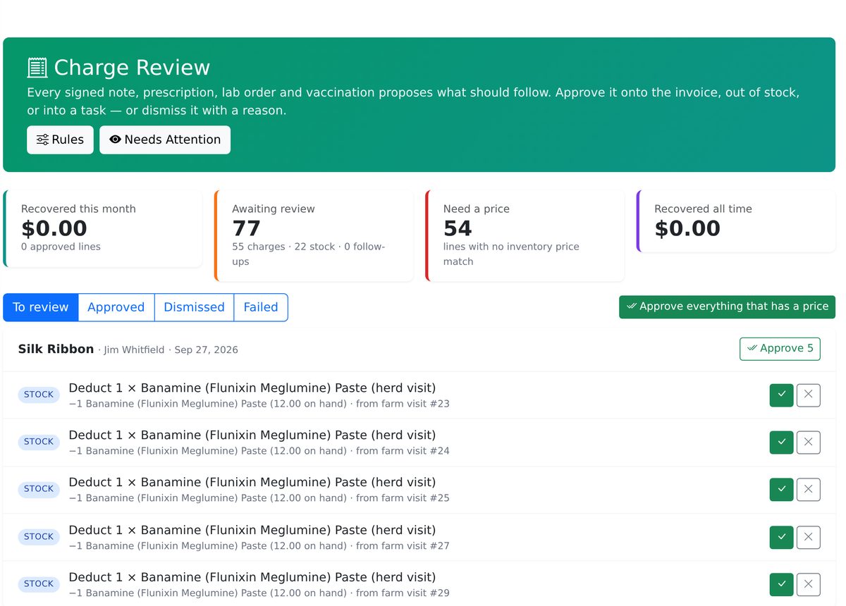Viewport: 846px width, 606px height.
Task: Approve stock deduction from farm visit #25
Action: [781, 489]
